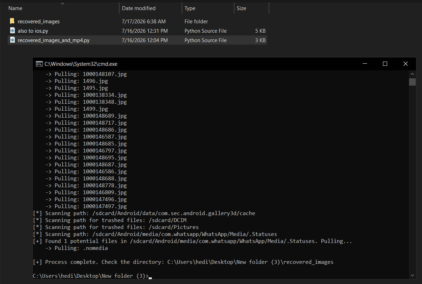
Task: Click the line Pulling: 1000148695.jpg
Action: pyautogui.click(x=86, y=158)
